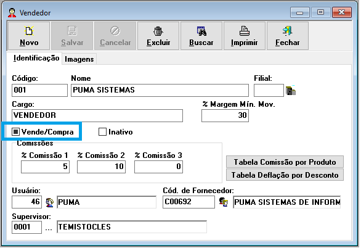Focus the % Comissão 1 field
The image size is (361, 248).
45,167
